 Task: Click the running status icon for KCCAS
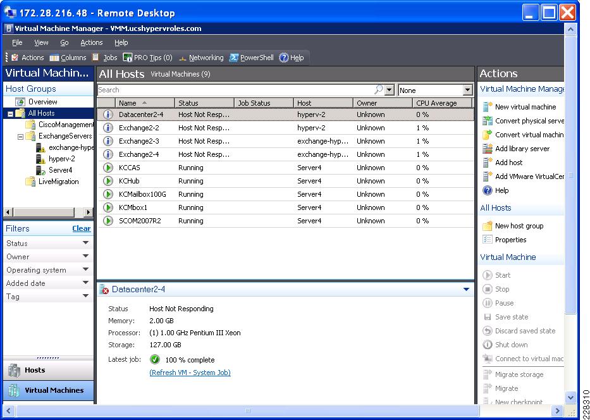(108, 168)
